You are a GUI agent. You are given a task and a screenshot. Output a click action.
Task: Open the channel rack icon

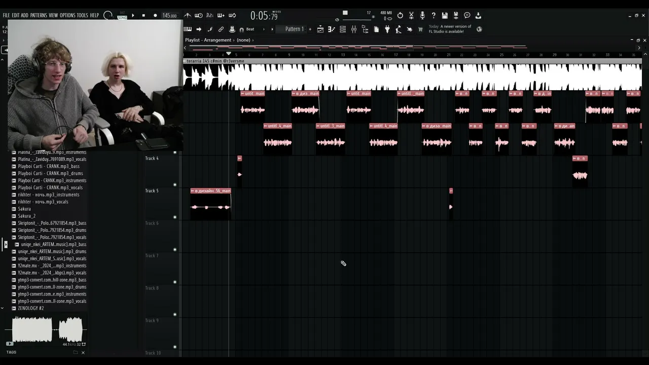click(x=343, y=29)
